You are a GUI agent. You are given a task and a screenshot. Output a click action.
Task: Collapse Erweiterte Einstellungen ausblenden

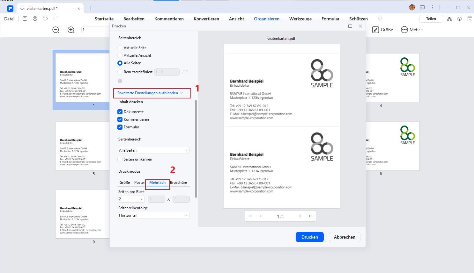click(151, 93)
